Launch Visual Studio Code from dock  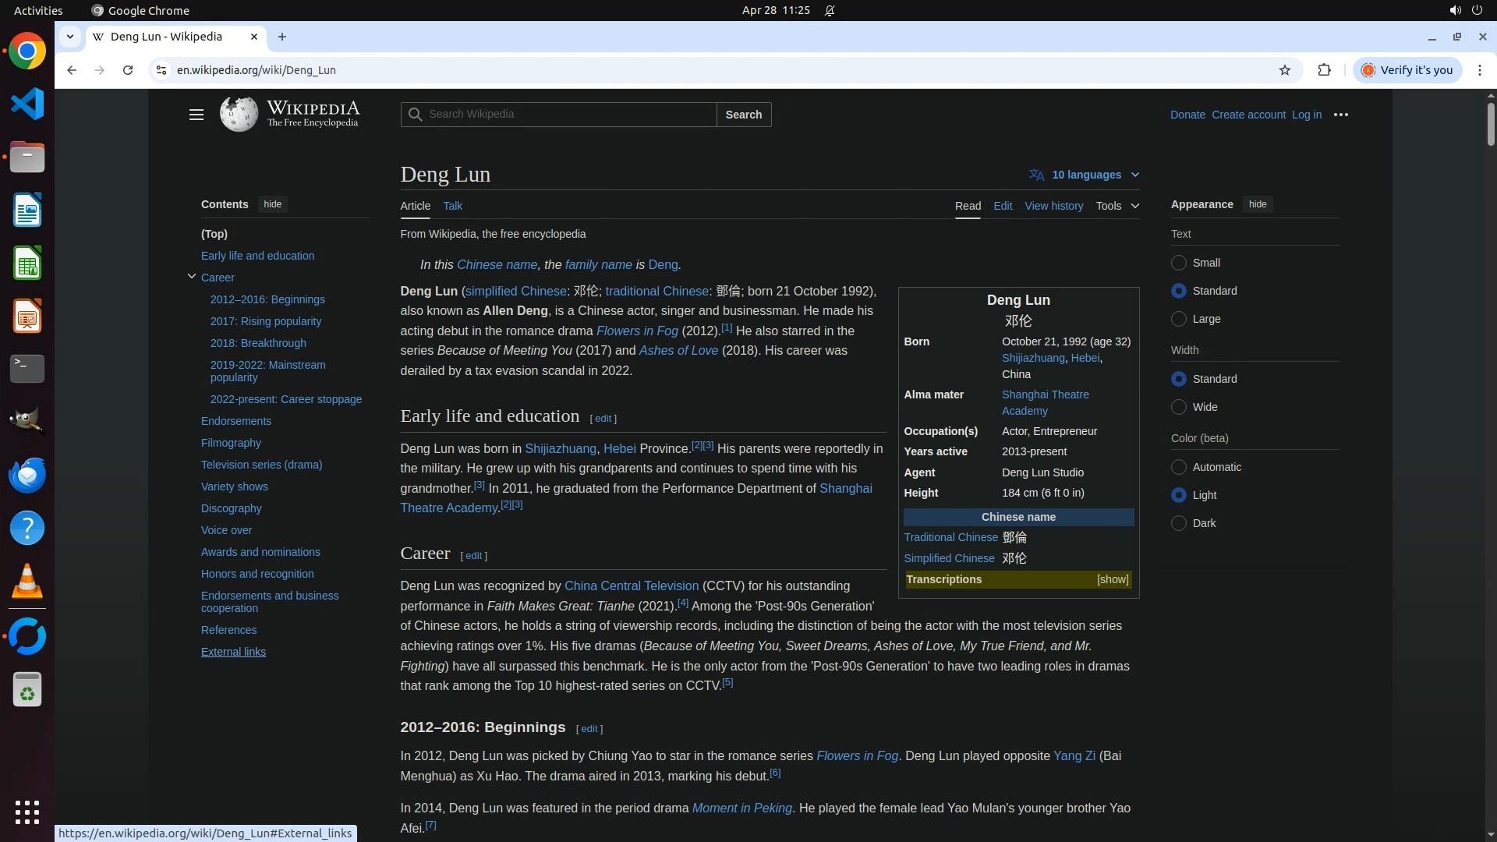click(x=27, y=104)
